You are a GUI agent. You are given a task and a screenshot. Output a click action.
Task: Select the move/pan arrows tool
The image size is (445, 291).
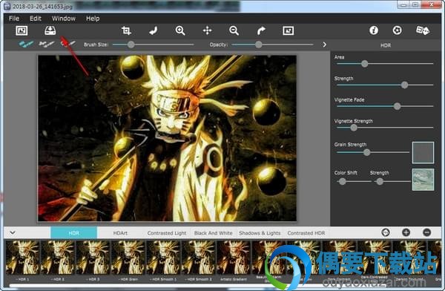click(x=207, y=30)
